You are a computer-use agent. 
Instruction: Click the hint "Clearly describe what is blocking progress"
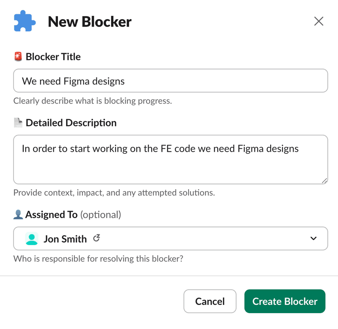(93, 101)
